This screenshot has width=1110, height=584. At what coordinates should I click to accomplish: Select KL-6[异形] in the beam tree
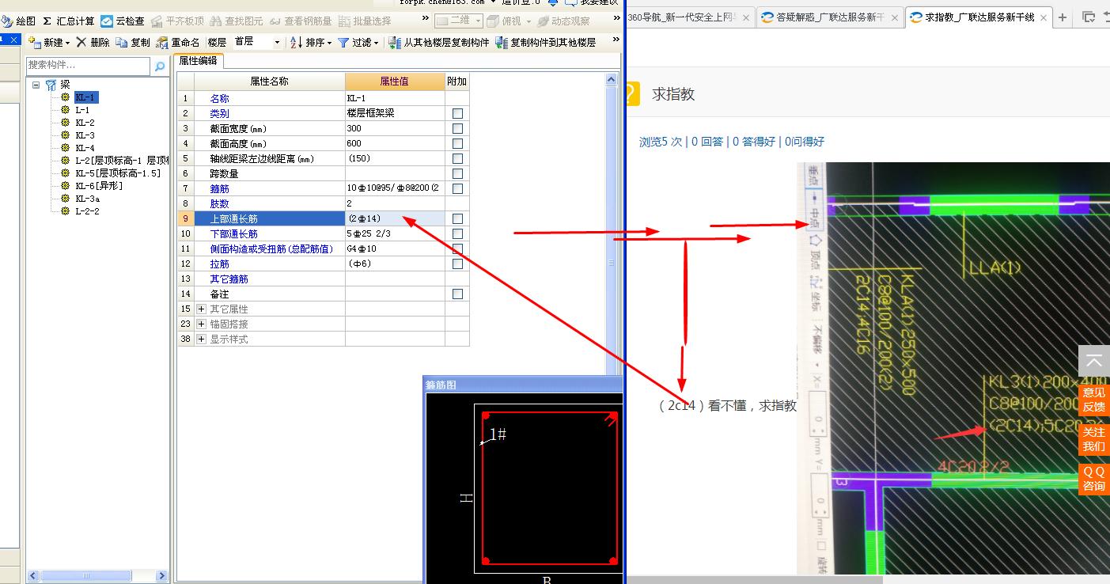pos(100,186)
